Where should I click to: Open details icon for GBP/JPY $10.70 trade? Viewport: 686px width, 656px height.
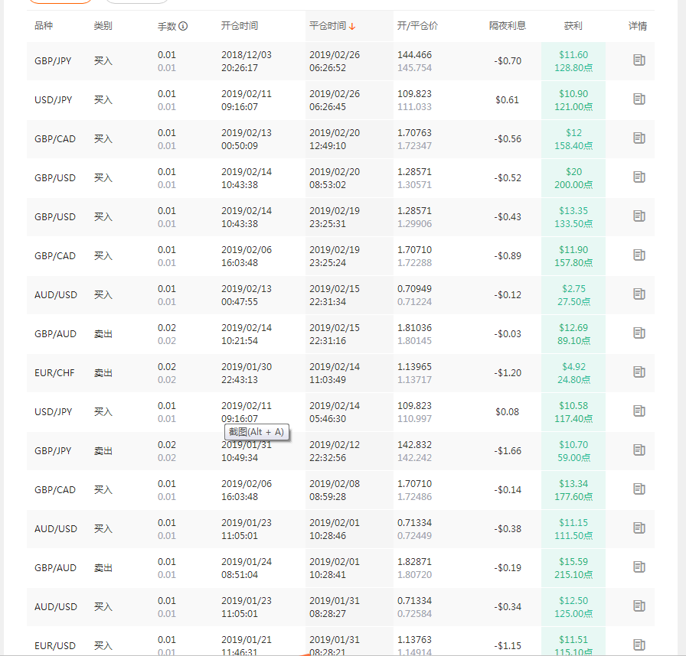(639, 450)
